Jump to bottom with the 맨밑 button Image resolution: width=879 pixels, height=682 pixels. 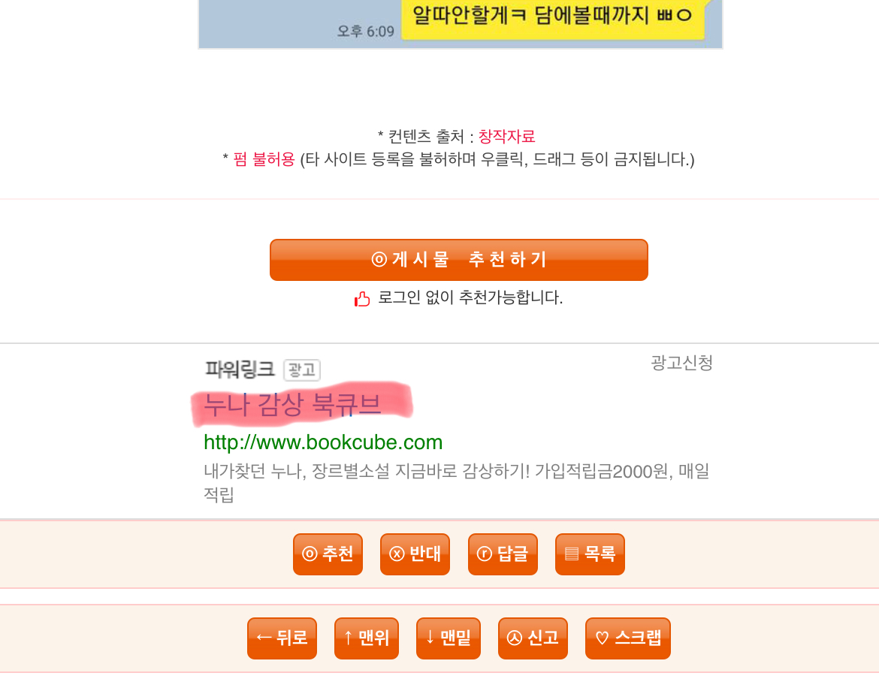pos(449,638)
